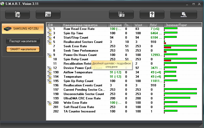
Task: Select the UltraDMA CRC Error Rate row
Action: (x=82, y=98)
